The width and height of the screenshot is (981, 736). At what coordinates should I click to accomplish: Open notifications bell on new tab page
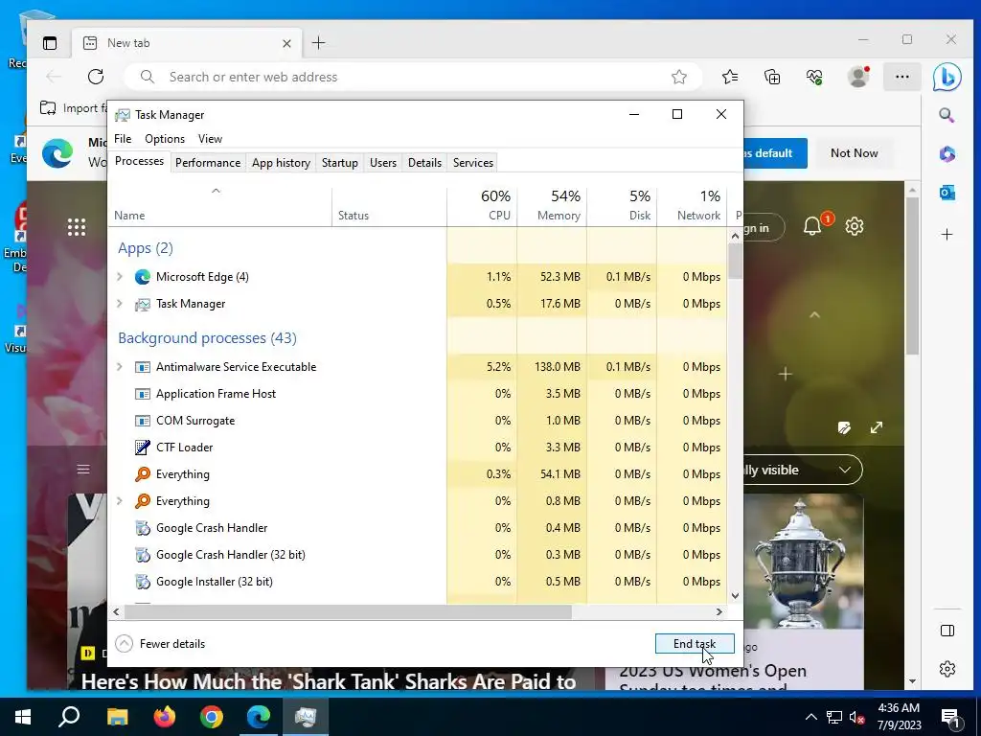tap(812, 226)
